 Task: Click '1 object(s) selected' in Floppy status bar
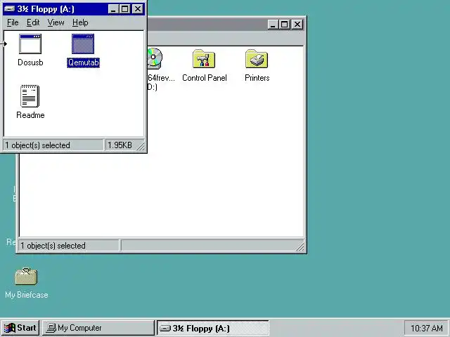tap(37, 145)
